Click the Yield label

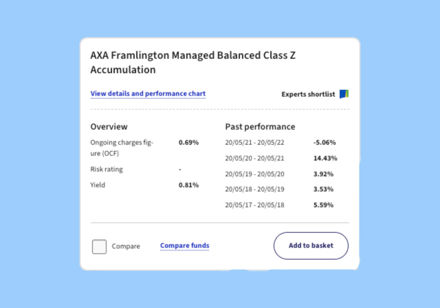[98, 185]
